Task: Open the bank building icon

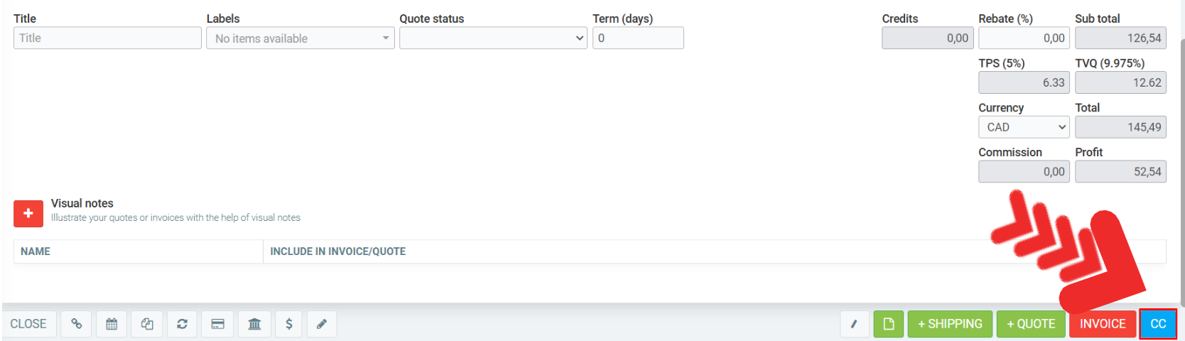Action: (254, 324)
